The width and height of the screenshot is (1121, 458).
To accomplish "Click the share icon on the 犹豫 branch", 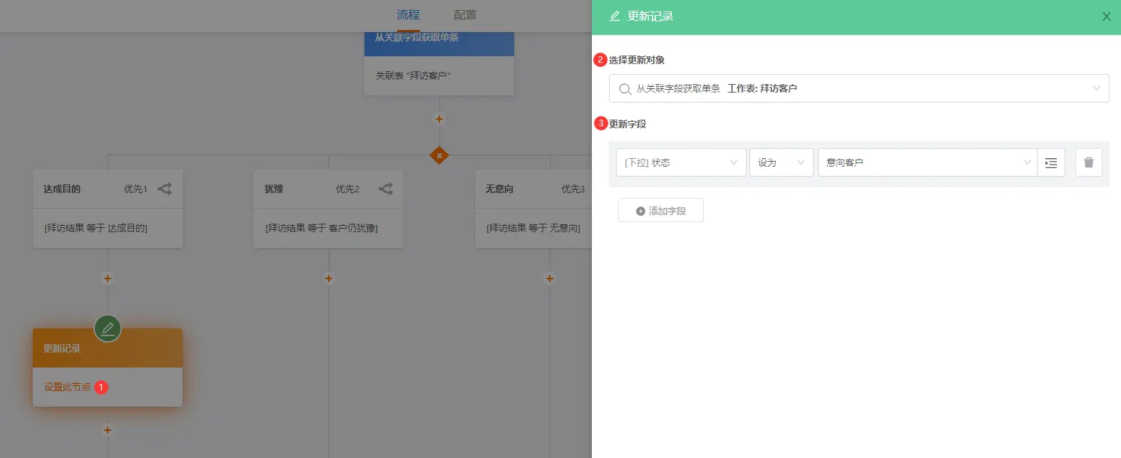I will (386, 189).
